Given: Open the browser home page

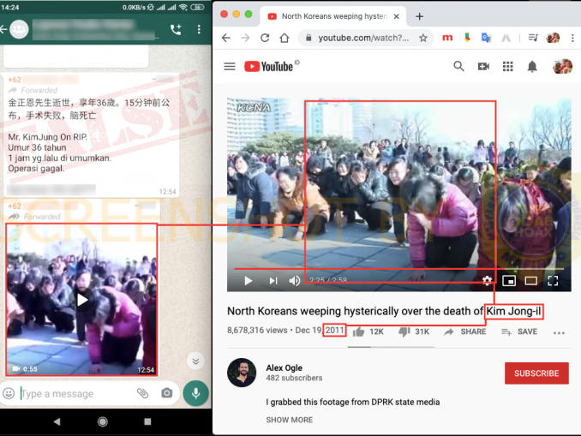Looking at the screenshot, I should coord(285,38).
